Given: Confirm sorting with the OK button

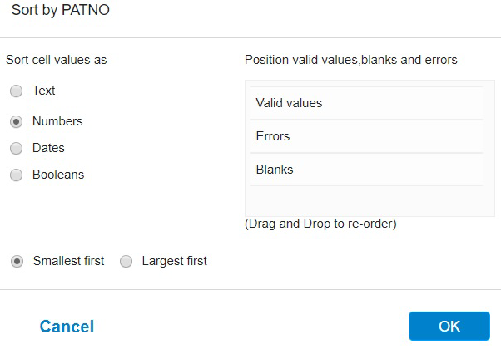Looking at the screenshot, I should [x=449, y=327].
